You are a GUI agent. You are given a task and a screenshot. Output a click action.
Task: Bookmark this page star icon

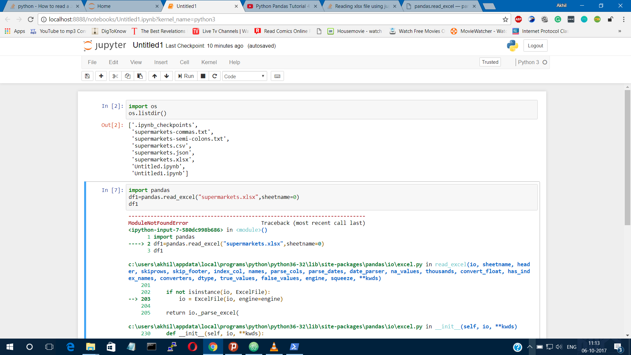pos(505,19)
